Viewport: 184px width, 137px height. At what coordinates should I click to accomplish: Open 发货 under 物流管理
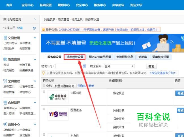pyautogui.click(x=6, y=65)
